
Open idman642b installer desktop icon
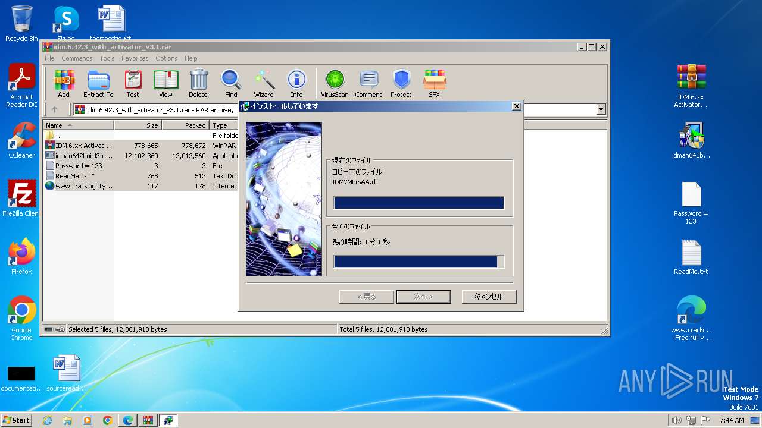[691, 140]
